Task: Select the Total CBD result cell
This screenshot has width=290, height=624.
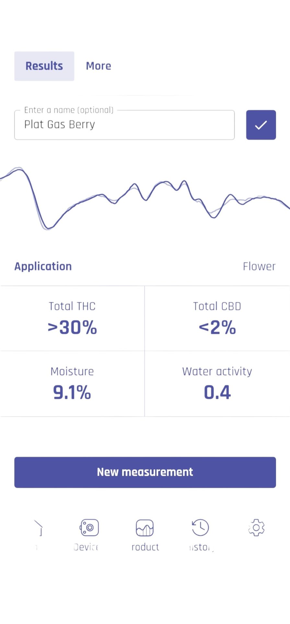Action: pyautogui.click(x=217, y=318)
